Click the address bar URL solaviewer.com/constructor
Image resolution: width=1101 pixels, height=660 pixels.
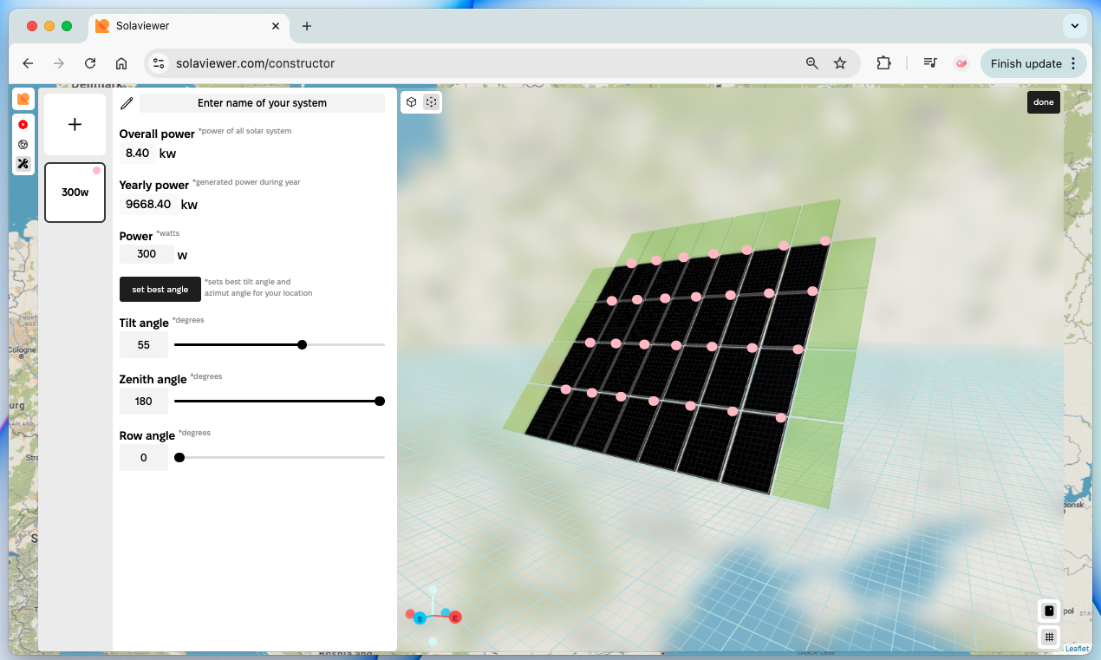(x=255, y=63)
